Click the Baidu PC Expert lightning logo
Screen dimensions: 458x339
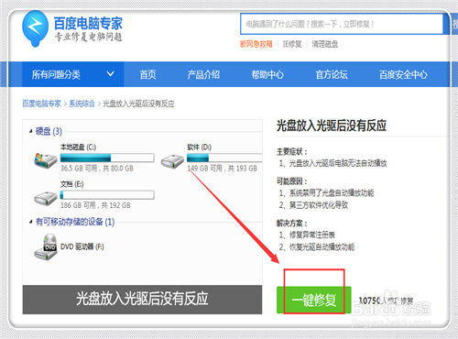tap(35, 28)
